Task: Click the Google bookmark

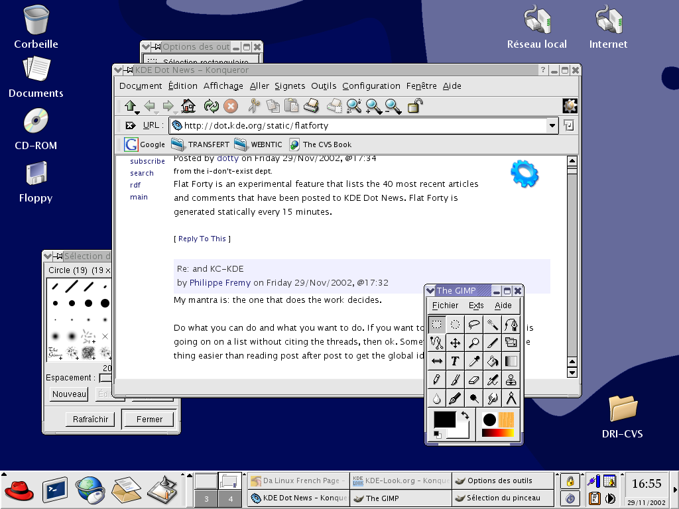Action: click(145, 144)
